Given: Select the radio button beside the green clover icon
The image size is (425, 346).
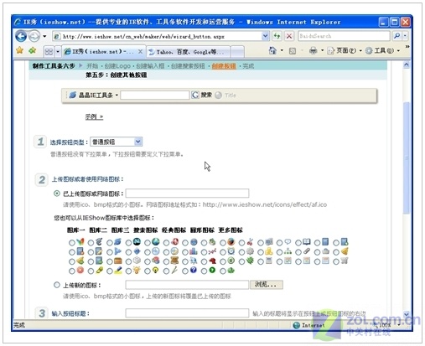Looking at the screenshot, I should pyautogui.click(x=223, y=271).
